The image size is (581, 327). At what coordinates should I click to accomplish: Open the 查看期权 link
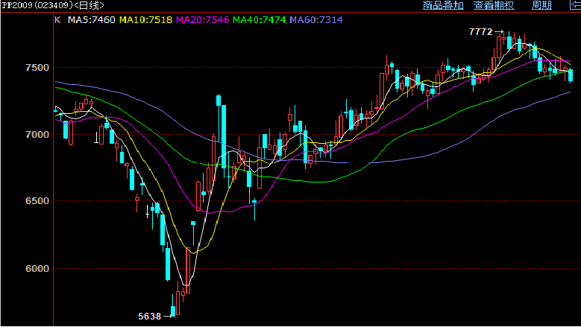pyautogui.click(x=494, y=6)
